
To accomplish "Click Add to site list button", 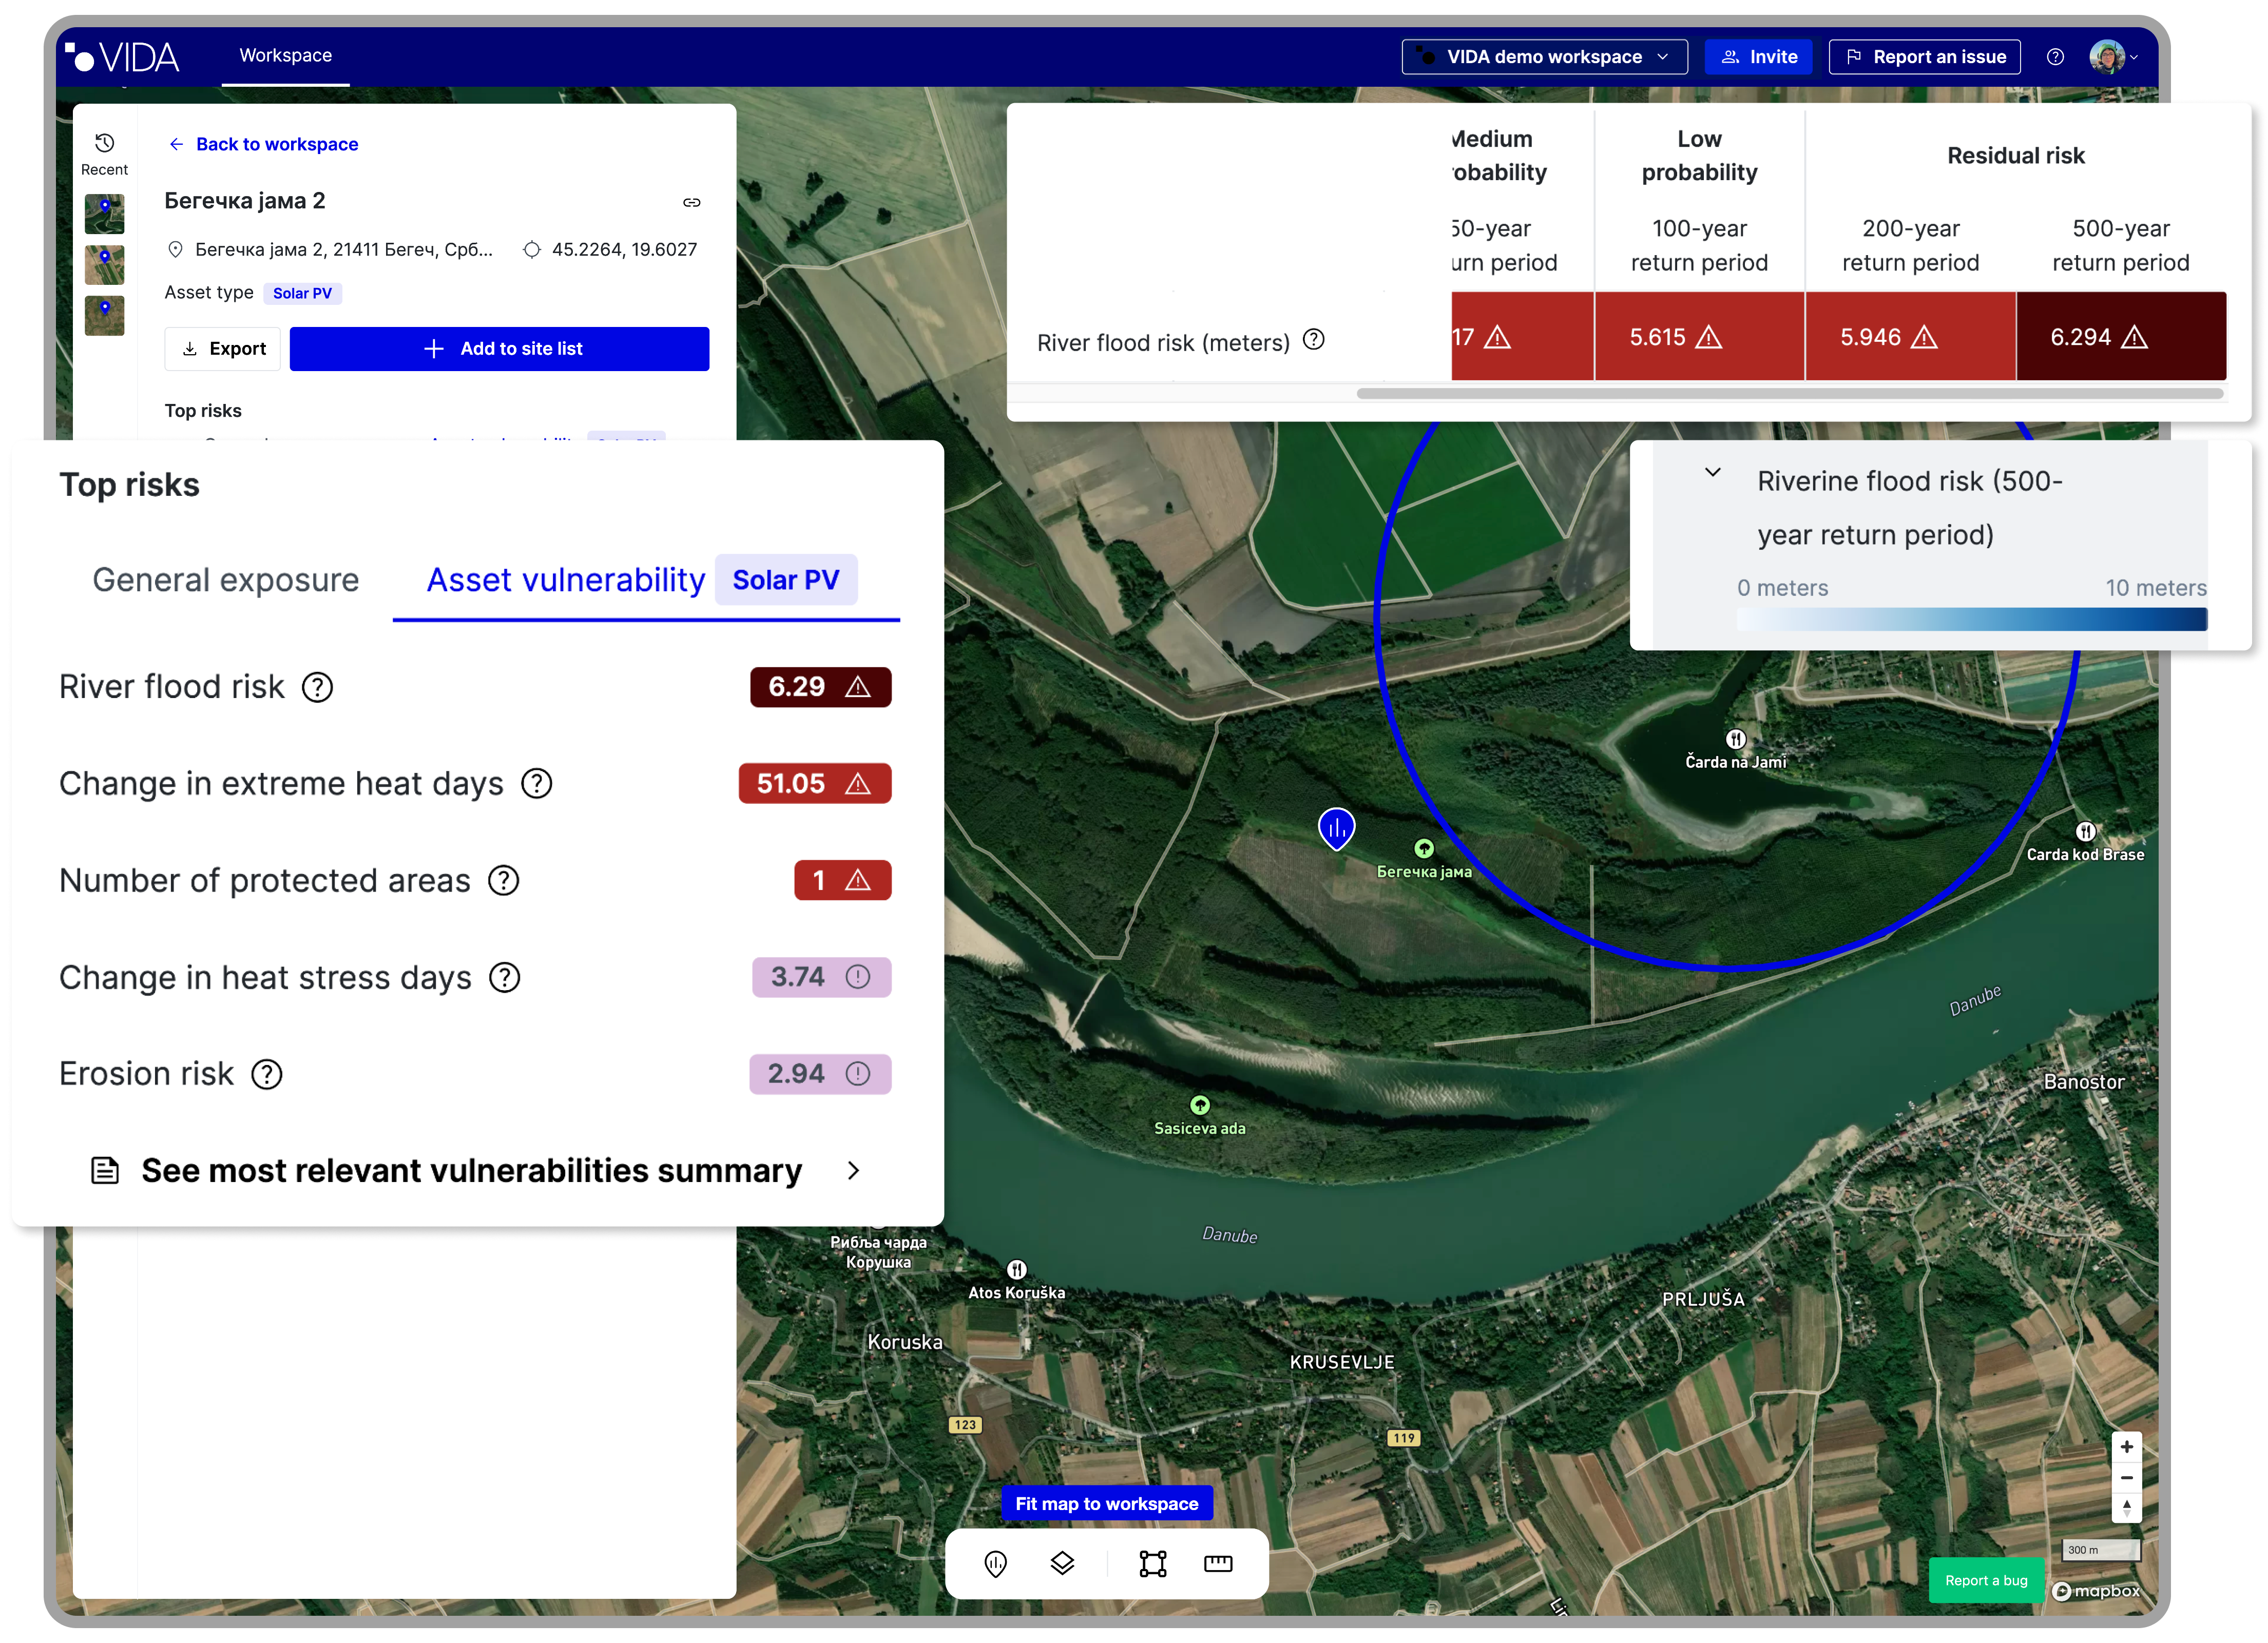I will 499,349.
